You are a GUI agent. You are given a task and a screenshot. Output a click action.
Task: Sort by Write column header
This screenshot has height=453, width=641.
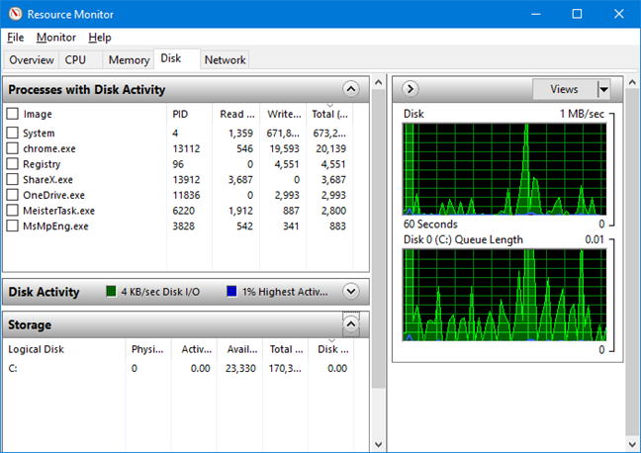point(283,114)
